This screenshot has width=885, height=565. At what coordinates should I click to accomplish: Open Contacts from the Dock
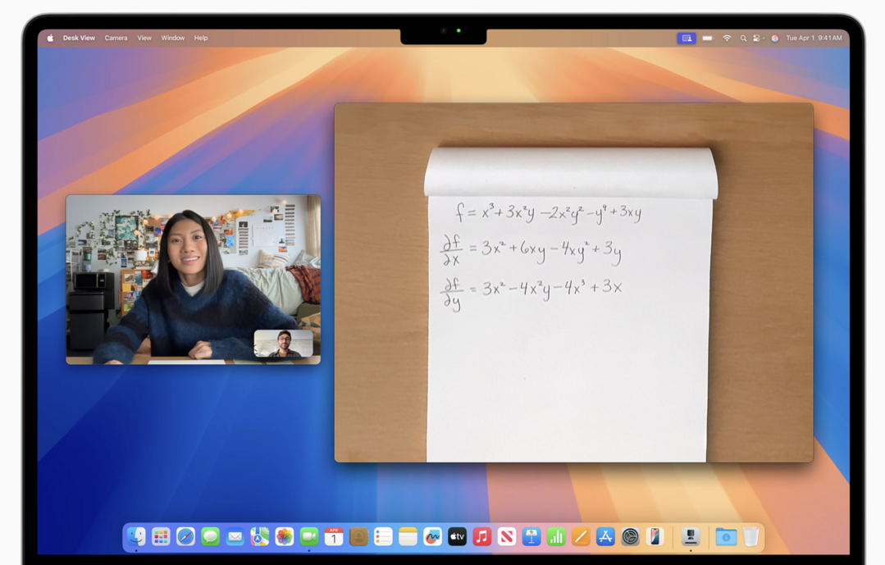tap(358, 536)
